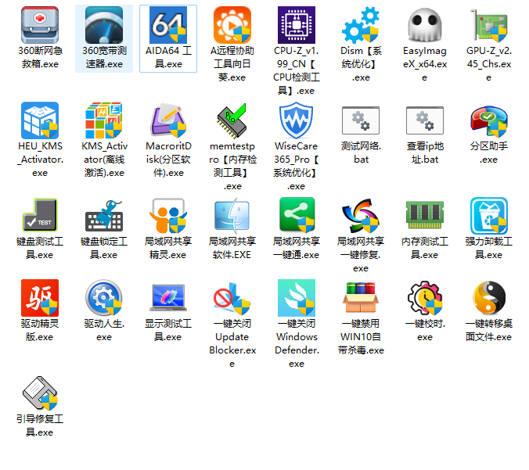Viewport: 529px width, 470px height.
Task: Select the 键盘锁定工具.exe keyboard brush icon
Action: 104,216
